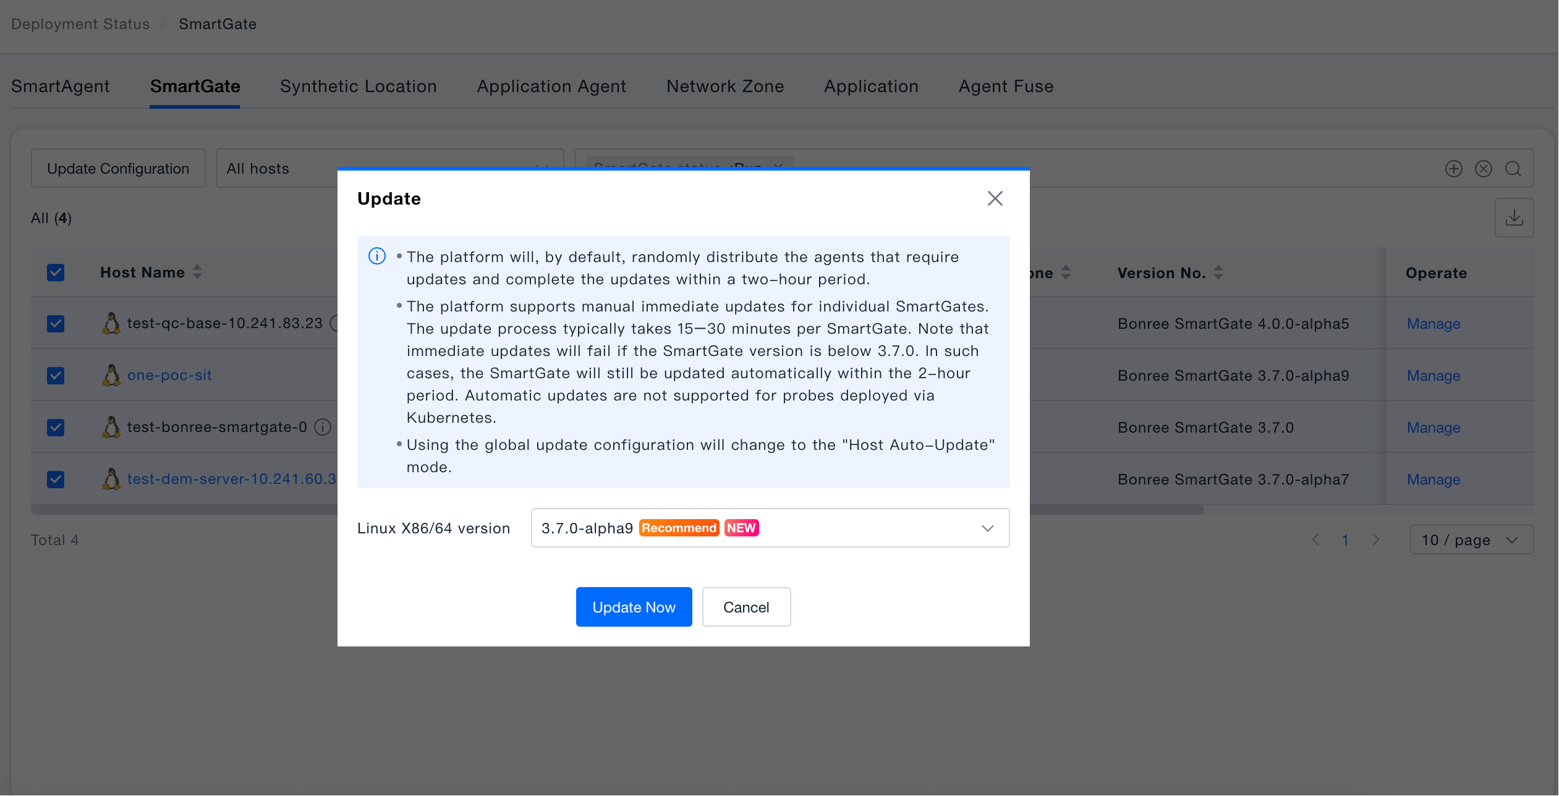The image size is (1559, 796).
Task: Click Manage for Bonree SmartGate 3.7.0-alpha7 row
Action: pos(1434,480)
